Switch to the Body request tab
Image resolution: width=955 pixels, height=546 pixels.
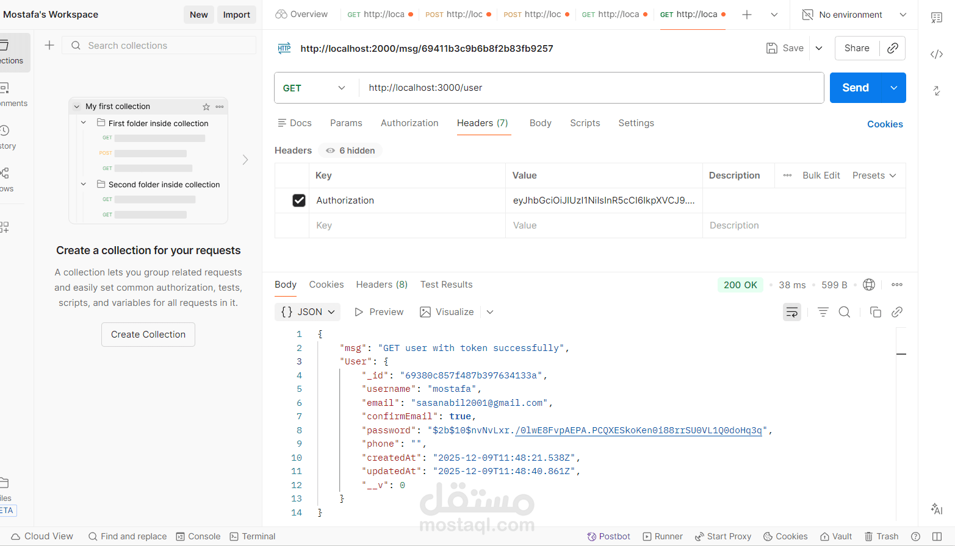click(540, 123)
